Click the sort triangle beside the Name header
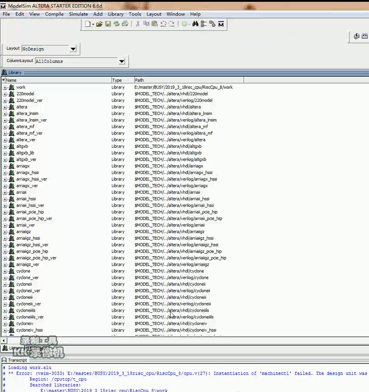The height and width of the screenshot is (392, 369). pyautogui.click(x=3, y=80)
